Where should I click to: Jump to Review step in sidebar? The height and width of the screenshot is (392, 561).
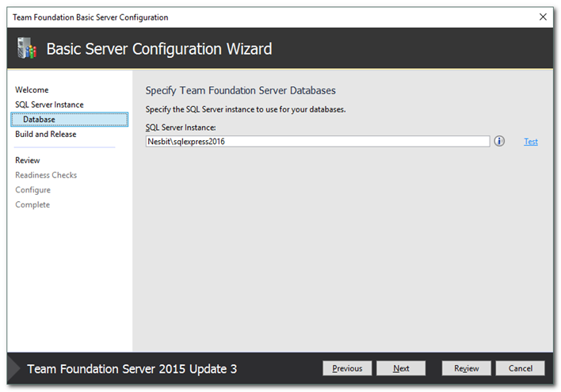(x=28, y=160)
